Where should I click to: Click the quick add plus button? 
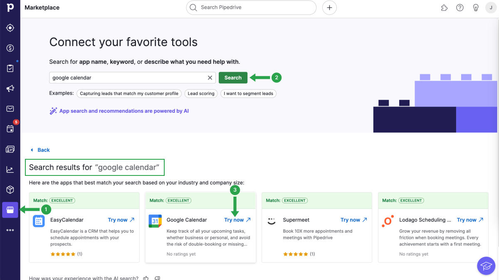pos(329,7)
